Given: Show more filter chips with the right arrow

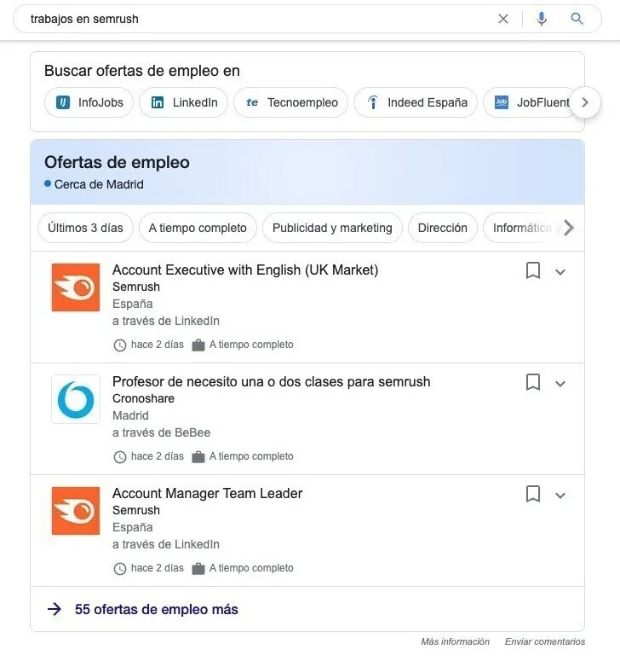Looking at the screenshot, I should 569,228.
